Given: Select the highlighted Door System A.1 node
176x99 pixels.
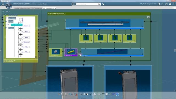Looking at the screenshot, I should [x=16, y=25].
